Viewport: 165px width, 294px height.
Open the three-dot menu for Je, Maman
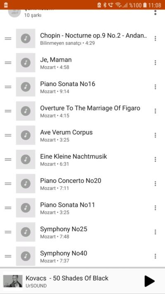[x=155, y=62]
